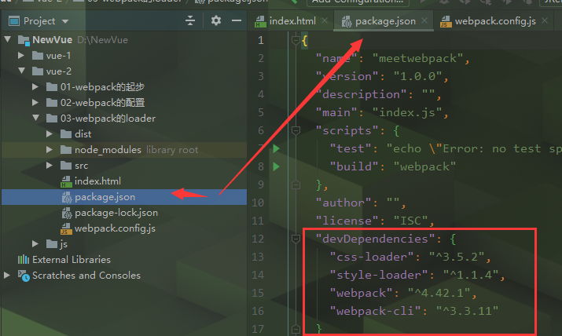Click the webpack.config.js tab JS icon

(446, 22)
